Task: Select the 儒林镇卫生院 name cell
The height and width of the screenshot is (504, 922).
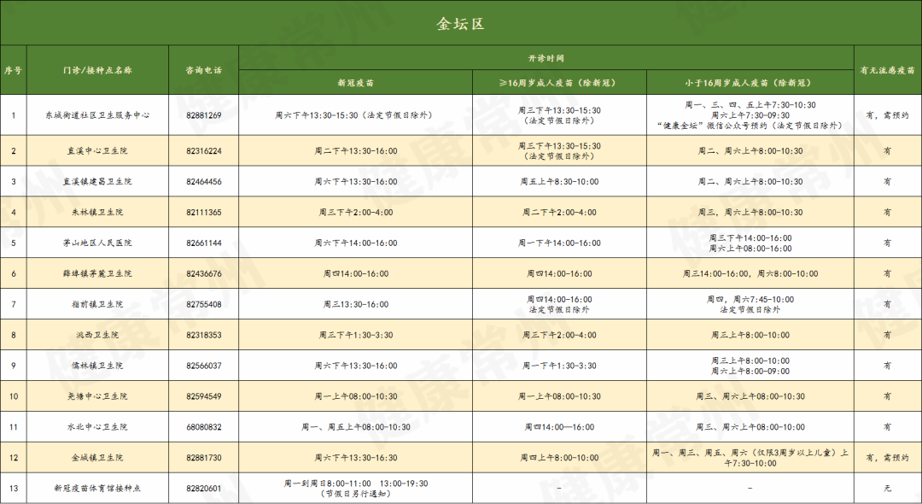Action: tap(97, 366)
